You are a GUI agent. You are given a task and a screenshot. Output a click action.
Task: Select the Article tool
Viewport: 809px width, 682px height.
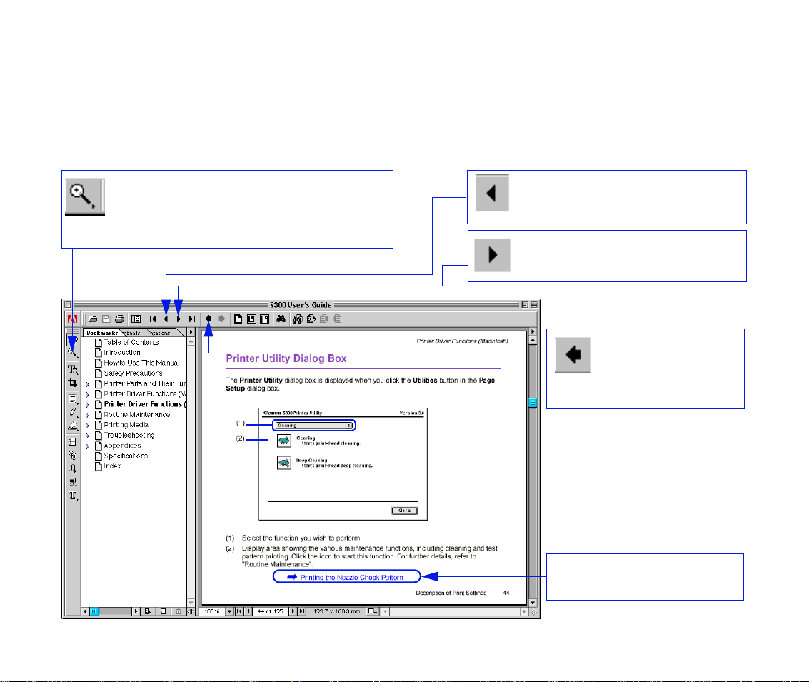(73, 468)
